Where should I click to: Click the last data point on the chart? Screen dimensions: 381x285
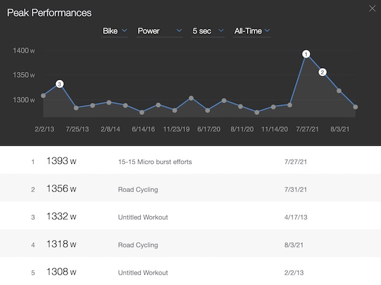coord(355,107)
